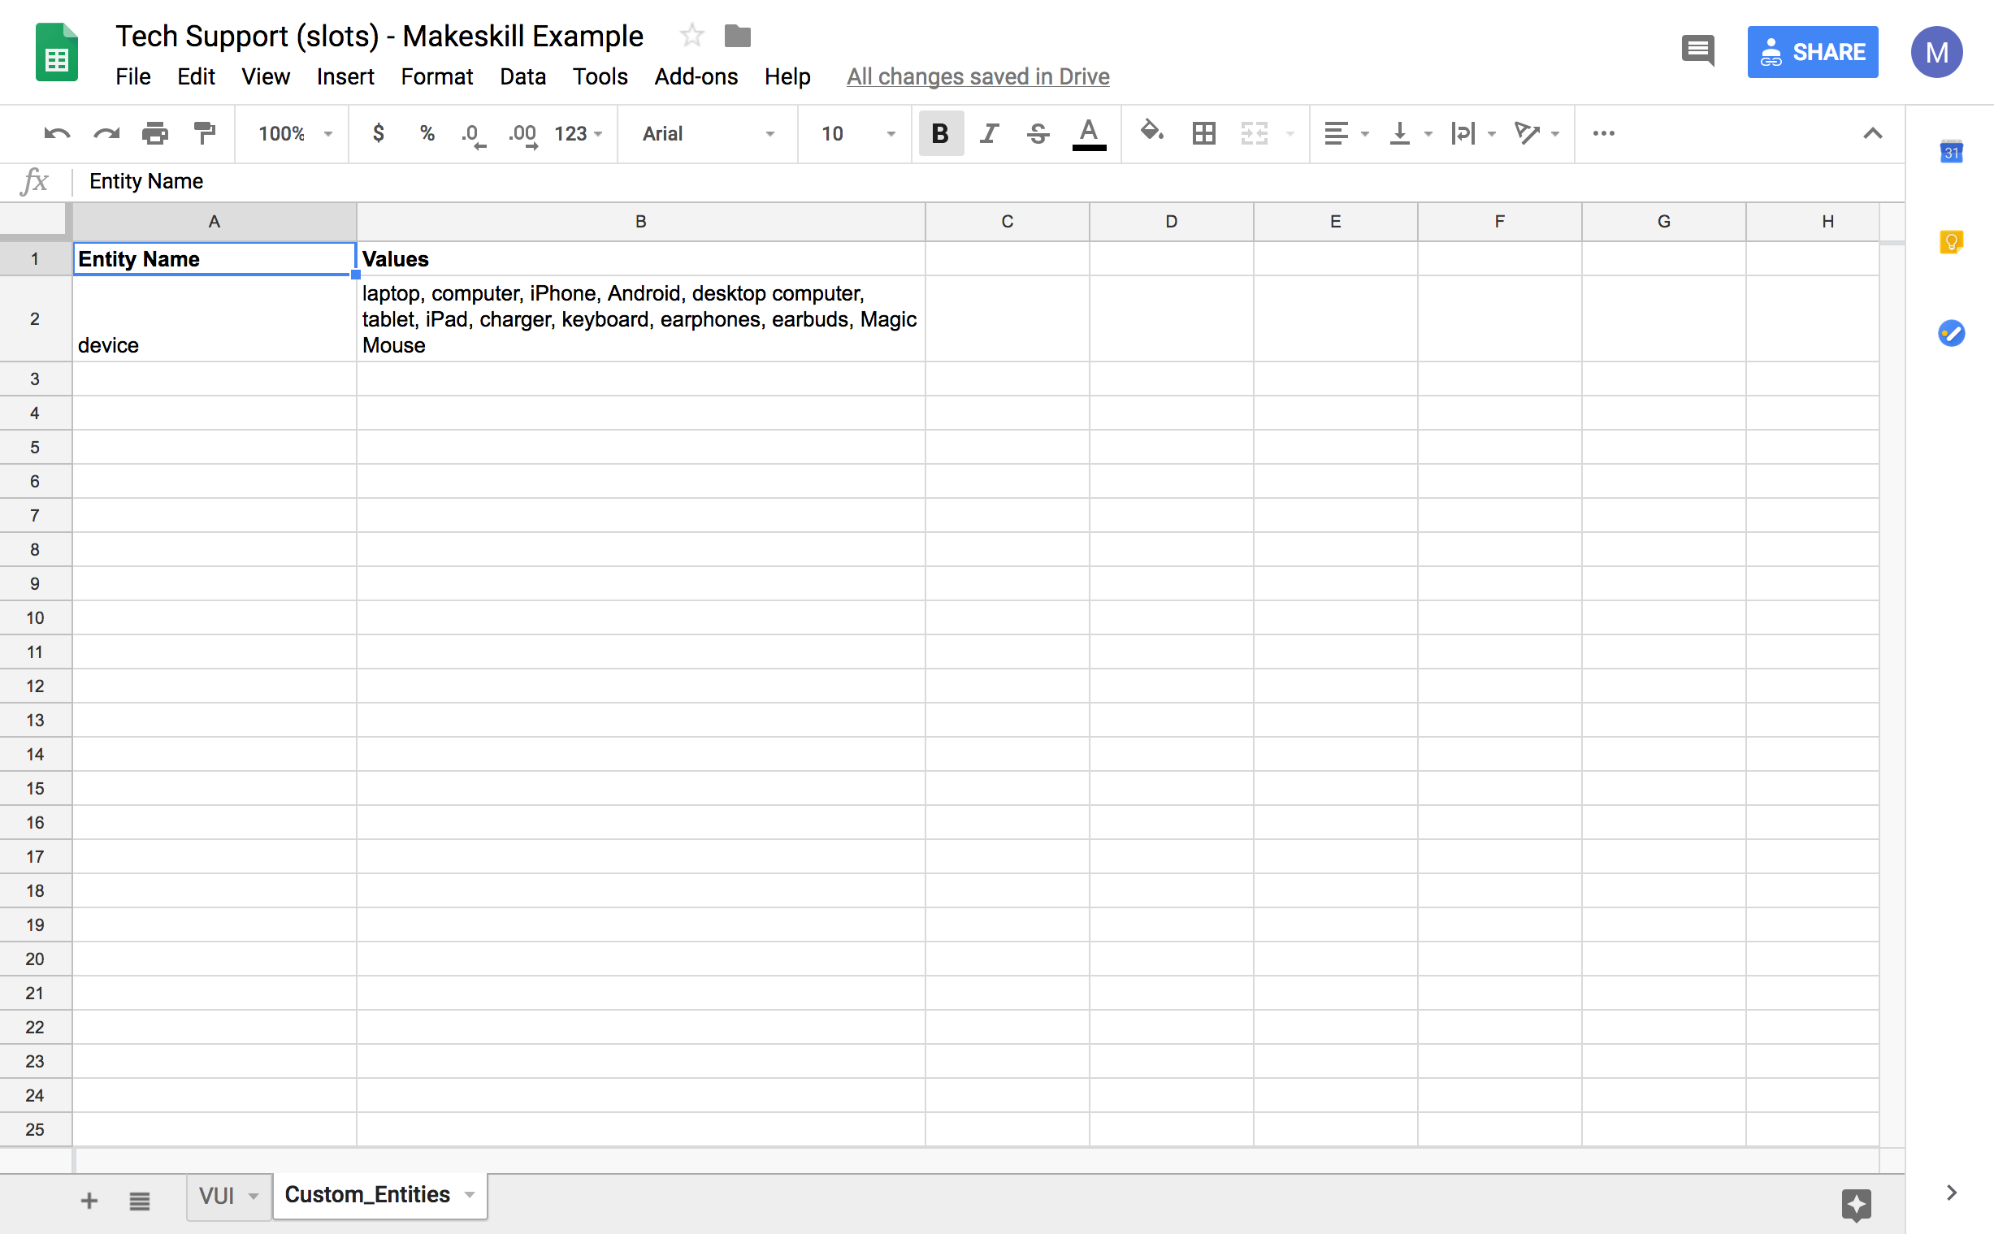Open the Tools menu

coord(600,76)
